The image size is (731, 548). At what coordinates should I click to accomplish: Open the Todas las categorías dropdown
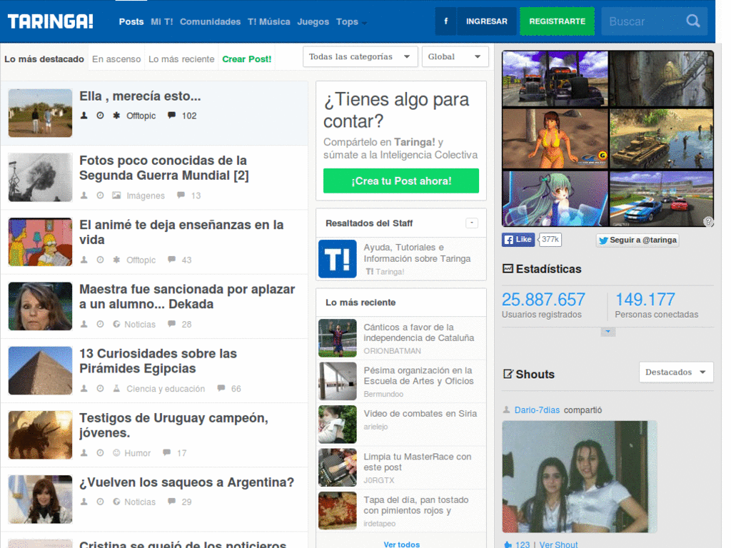[x=360, y=56]
